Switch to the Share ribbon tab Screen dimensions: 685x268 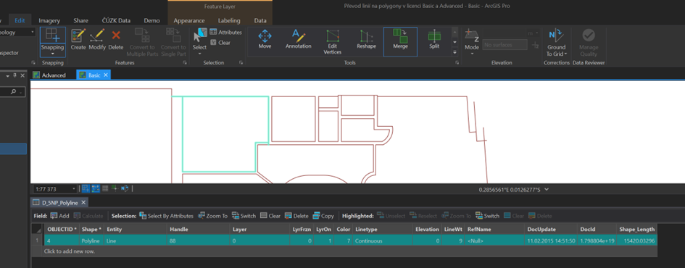pyautogui.click(x=80, y=20)
